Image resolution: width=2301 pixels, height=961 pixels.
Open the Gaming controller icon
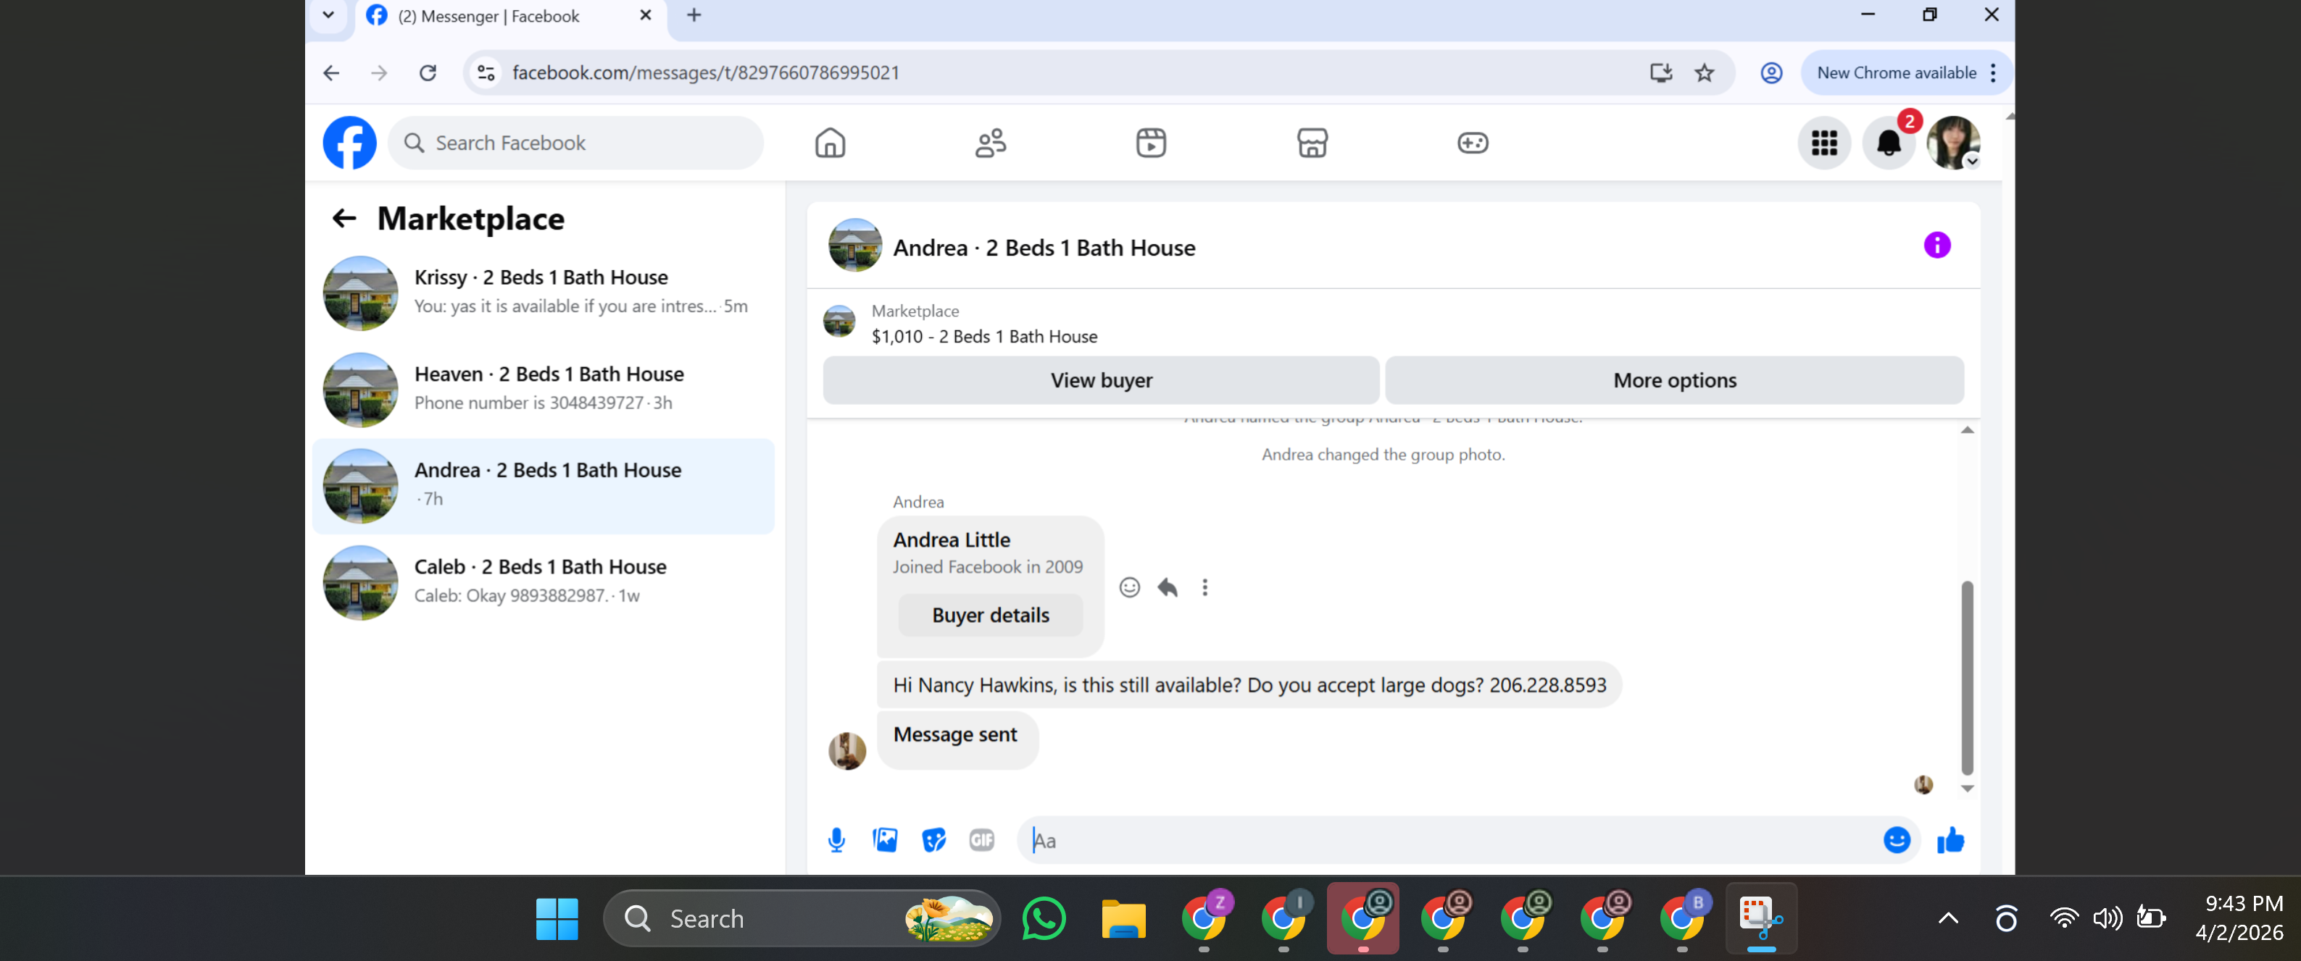tap(1473, 143)
